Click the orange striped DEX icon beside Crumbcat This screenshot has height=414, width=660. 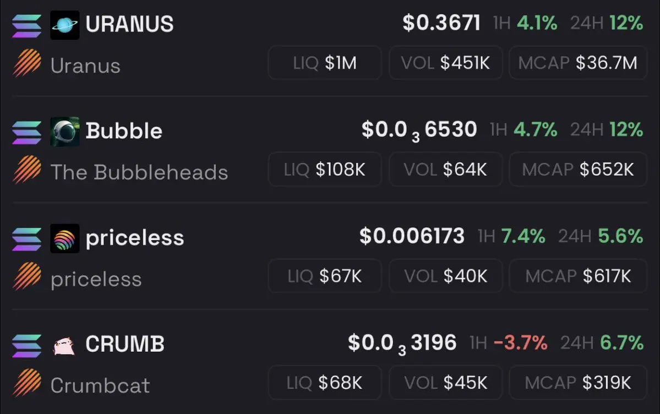(x=28, y=383)
